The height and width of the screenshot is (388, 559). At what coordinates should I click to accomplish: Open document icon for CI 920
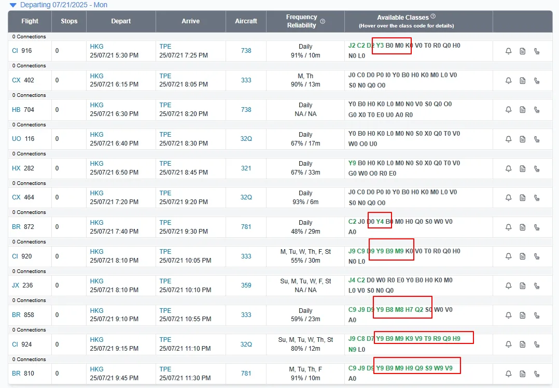(x=522, y=256)
